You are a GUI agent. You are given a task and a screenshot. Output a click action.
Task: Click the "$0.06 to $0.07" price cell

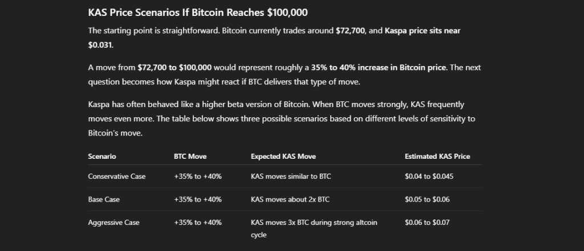coord(427,223)
